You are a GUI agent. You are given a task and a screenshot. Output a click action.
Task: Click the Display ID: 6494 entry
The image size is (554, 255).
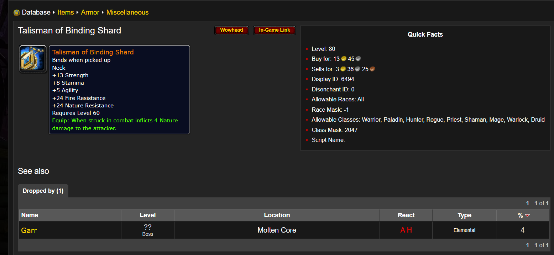coord(333,79)
